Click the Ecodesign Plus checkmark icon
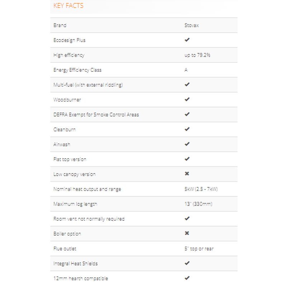 click(187, 40)
